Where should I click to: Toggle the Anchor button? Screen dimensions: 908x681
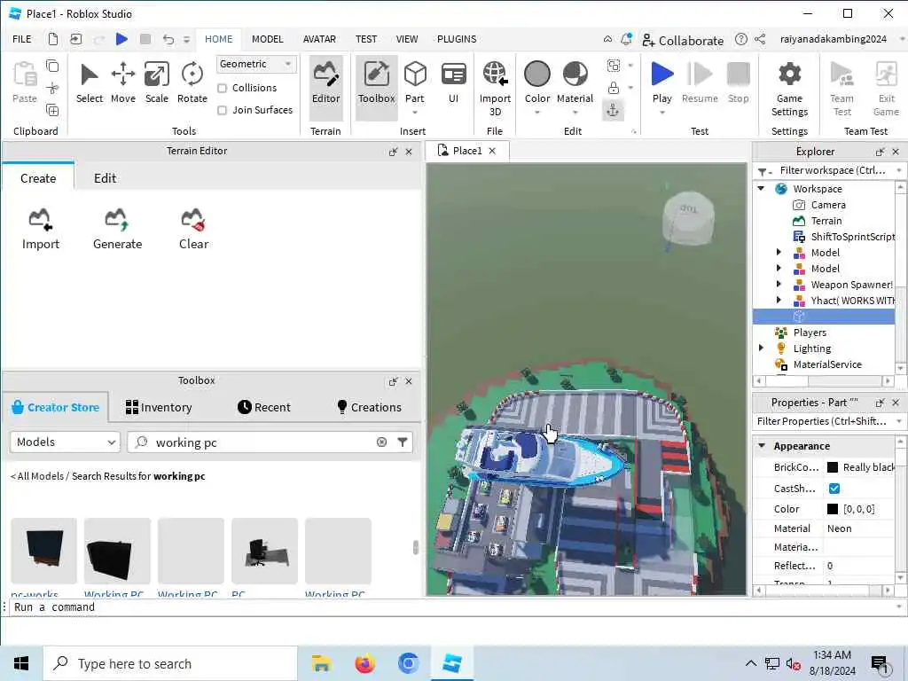tap(613, 110)
